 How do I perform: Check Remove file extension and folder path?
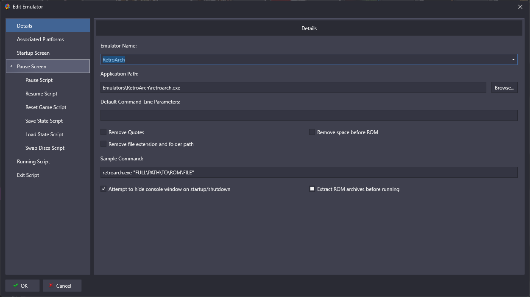(x=103, y=144)
